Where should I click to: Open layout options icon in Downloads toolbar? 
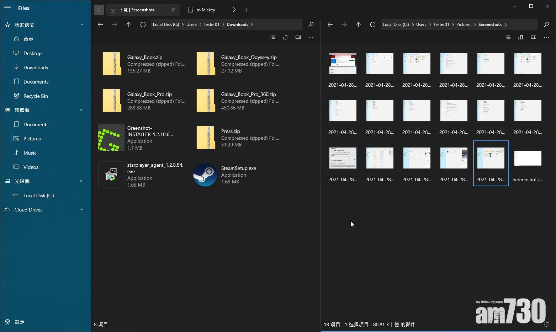point(285,37)
